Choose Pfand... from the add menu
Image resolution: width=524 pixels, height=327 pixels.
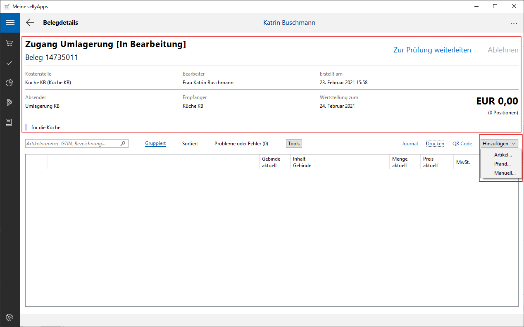(502, 164)
